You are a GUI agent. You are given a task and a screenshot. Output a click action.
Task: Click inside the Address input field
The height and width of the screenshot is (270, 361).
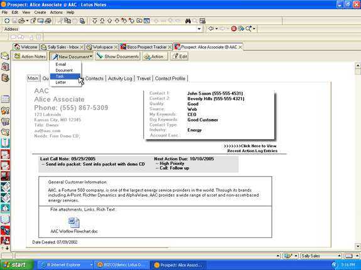coord(108,29)
